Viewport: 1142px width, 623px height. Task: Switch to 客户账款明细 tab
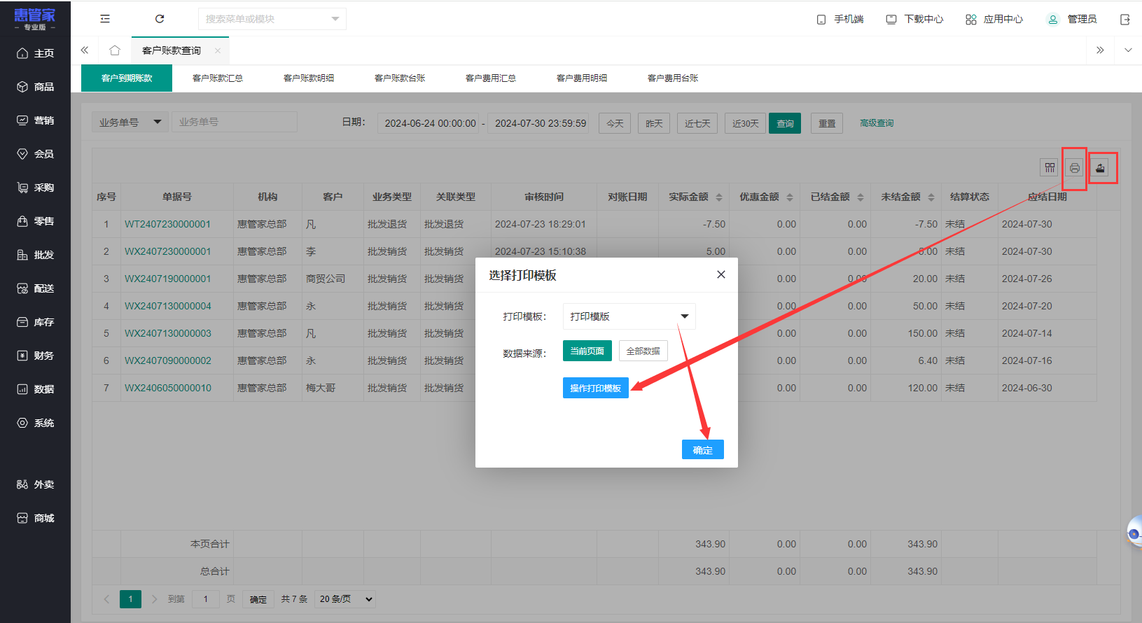309,78
